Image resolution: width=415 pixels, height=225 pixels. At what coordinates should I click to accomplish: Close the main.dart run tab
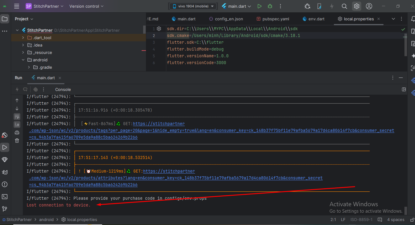point(60,78)
